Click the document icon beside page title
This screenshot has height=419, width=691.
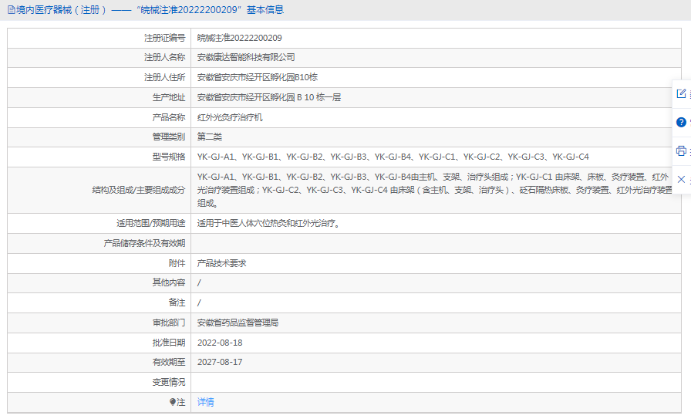pos(12,10)
